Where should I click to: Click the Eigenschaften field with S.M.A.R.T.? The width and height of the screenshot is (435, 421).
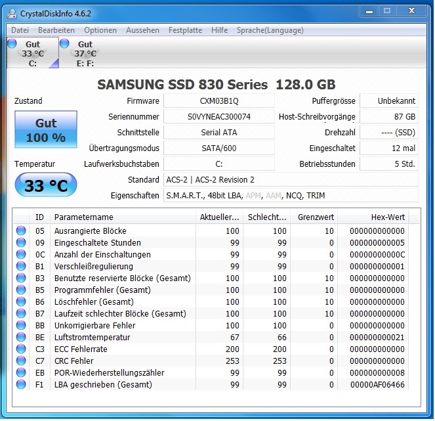pos(291,196)
